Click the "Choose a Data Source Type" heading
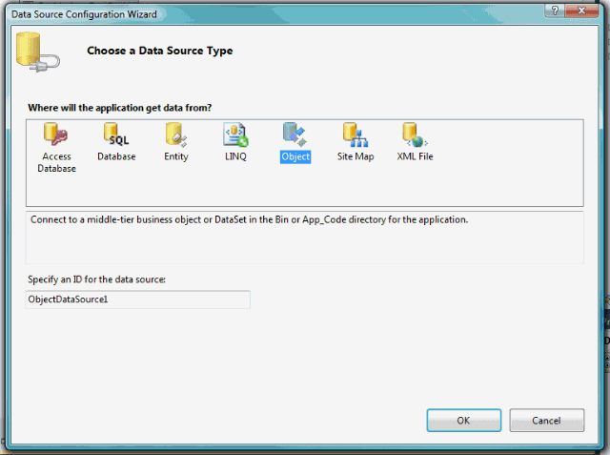 159,51
